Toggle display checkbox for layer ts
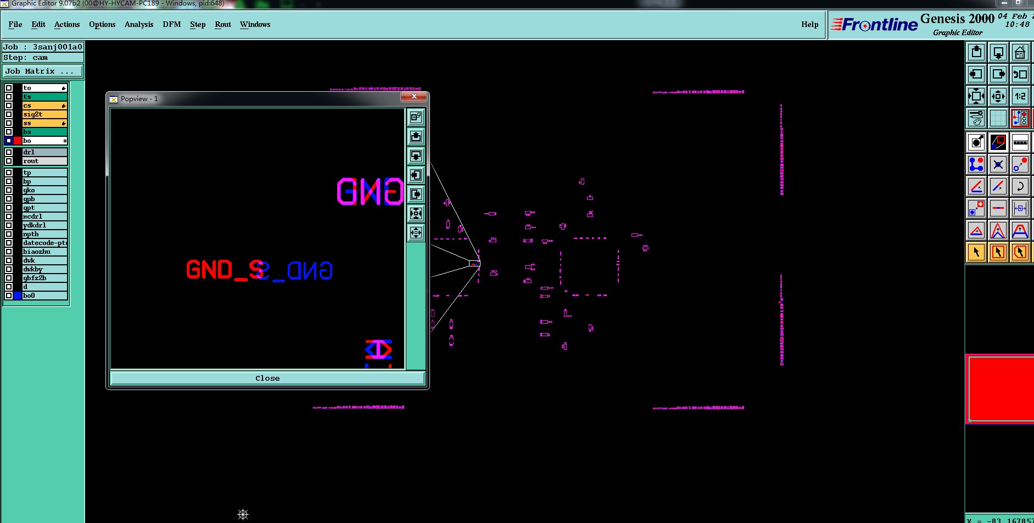This screenshot has height=523, width=1034. coord(9,97)
